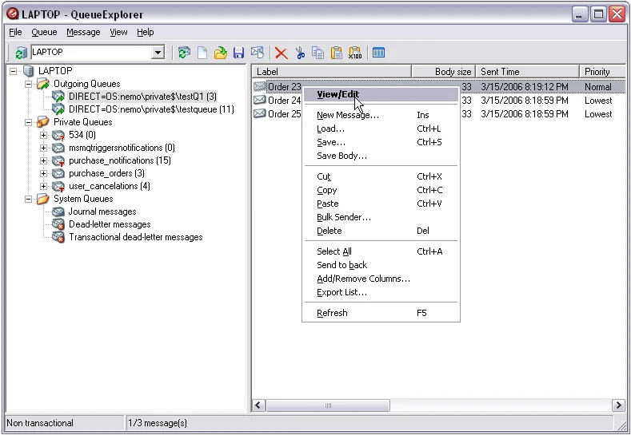The width and height of the screenshot is (631, 435).
Task: Open the Queue menu
Action: [44, 32]
